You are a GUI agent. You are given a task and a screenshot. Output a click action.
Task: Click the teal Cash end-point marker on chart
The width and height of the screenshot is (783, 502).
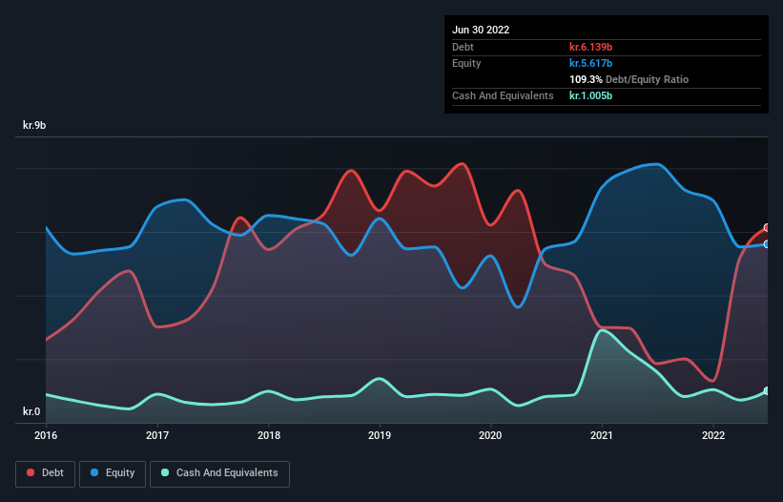coord(768,390)
